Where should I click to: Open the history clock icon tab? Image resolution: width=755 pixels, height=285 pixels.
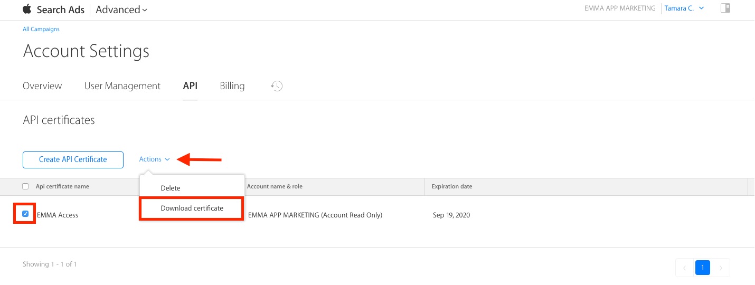pos(277,86)
